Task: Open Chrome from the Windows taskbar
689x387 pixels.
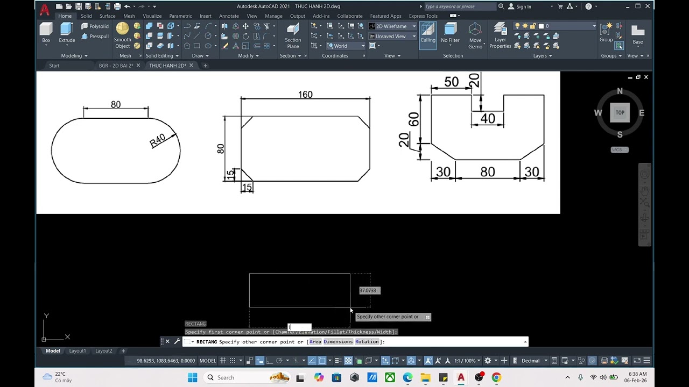Action: [496, 377]
